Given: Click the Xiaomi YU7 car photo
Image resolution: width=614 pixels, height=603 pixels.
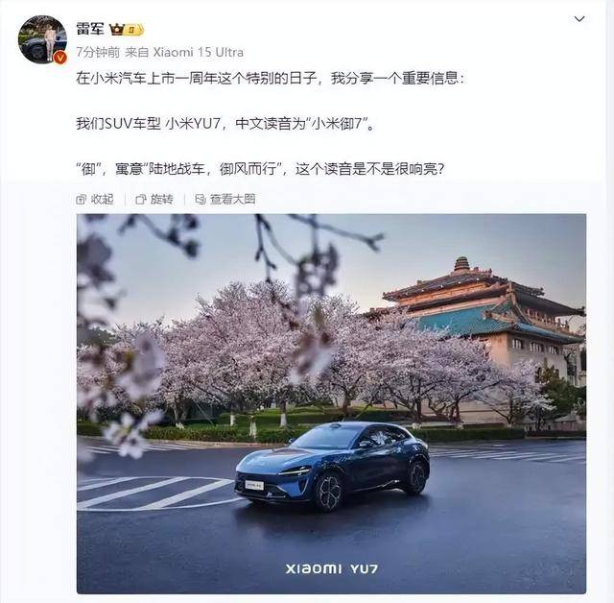Looking at the screenshot, I should click(331, 403).
